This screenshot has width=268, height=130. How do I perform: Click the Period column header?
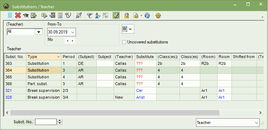pyautogui.click(x=69, y=57)
